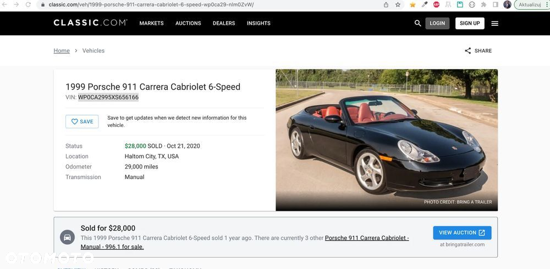Image resolution: width=550 pixels, height=269 pixels.
Task: Follow the Home breadcrumb link
Action: (x=62, y=51)
